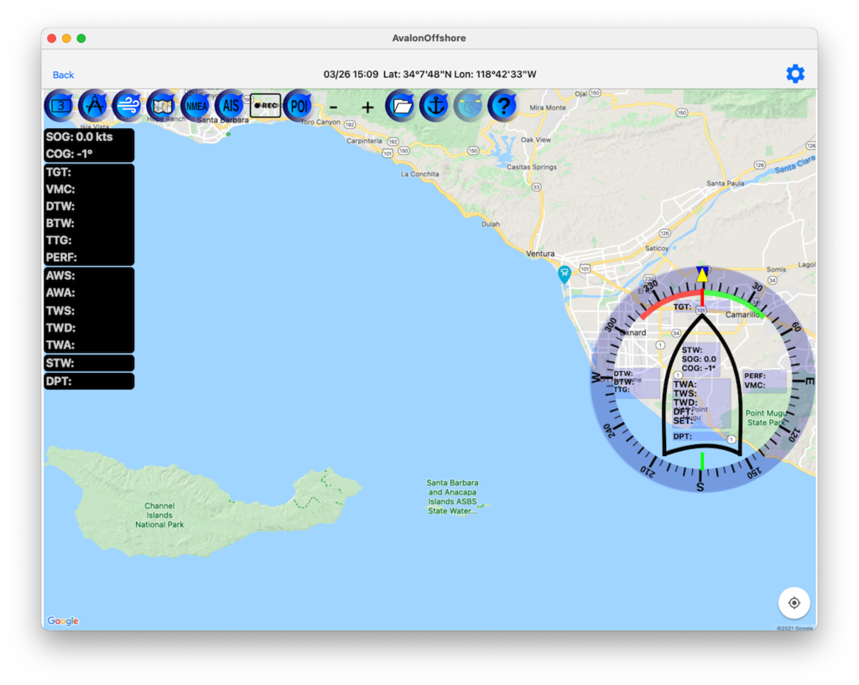The width and height of the screenshot is (859, 685).
Task: Click the Google logo on the map
Action: pos(63,621)
